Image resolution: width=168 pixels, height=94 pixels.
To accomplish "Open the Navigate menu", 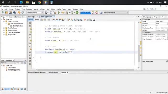I will tap(29, 9).
